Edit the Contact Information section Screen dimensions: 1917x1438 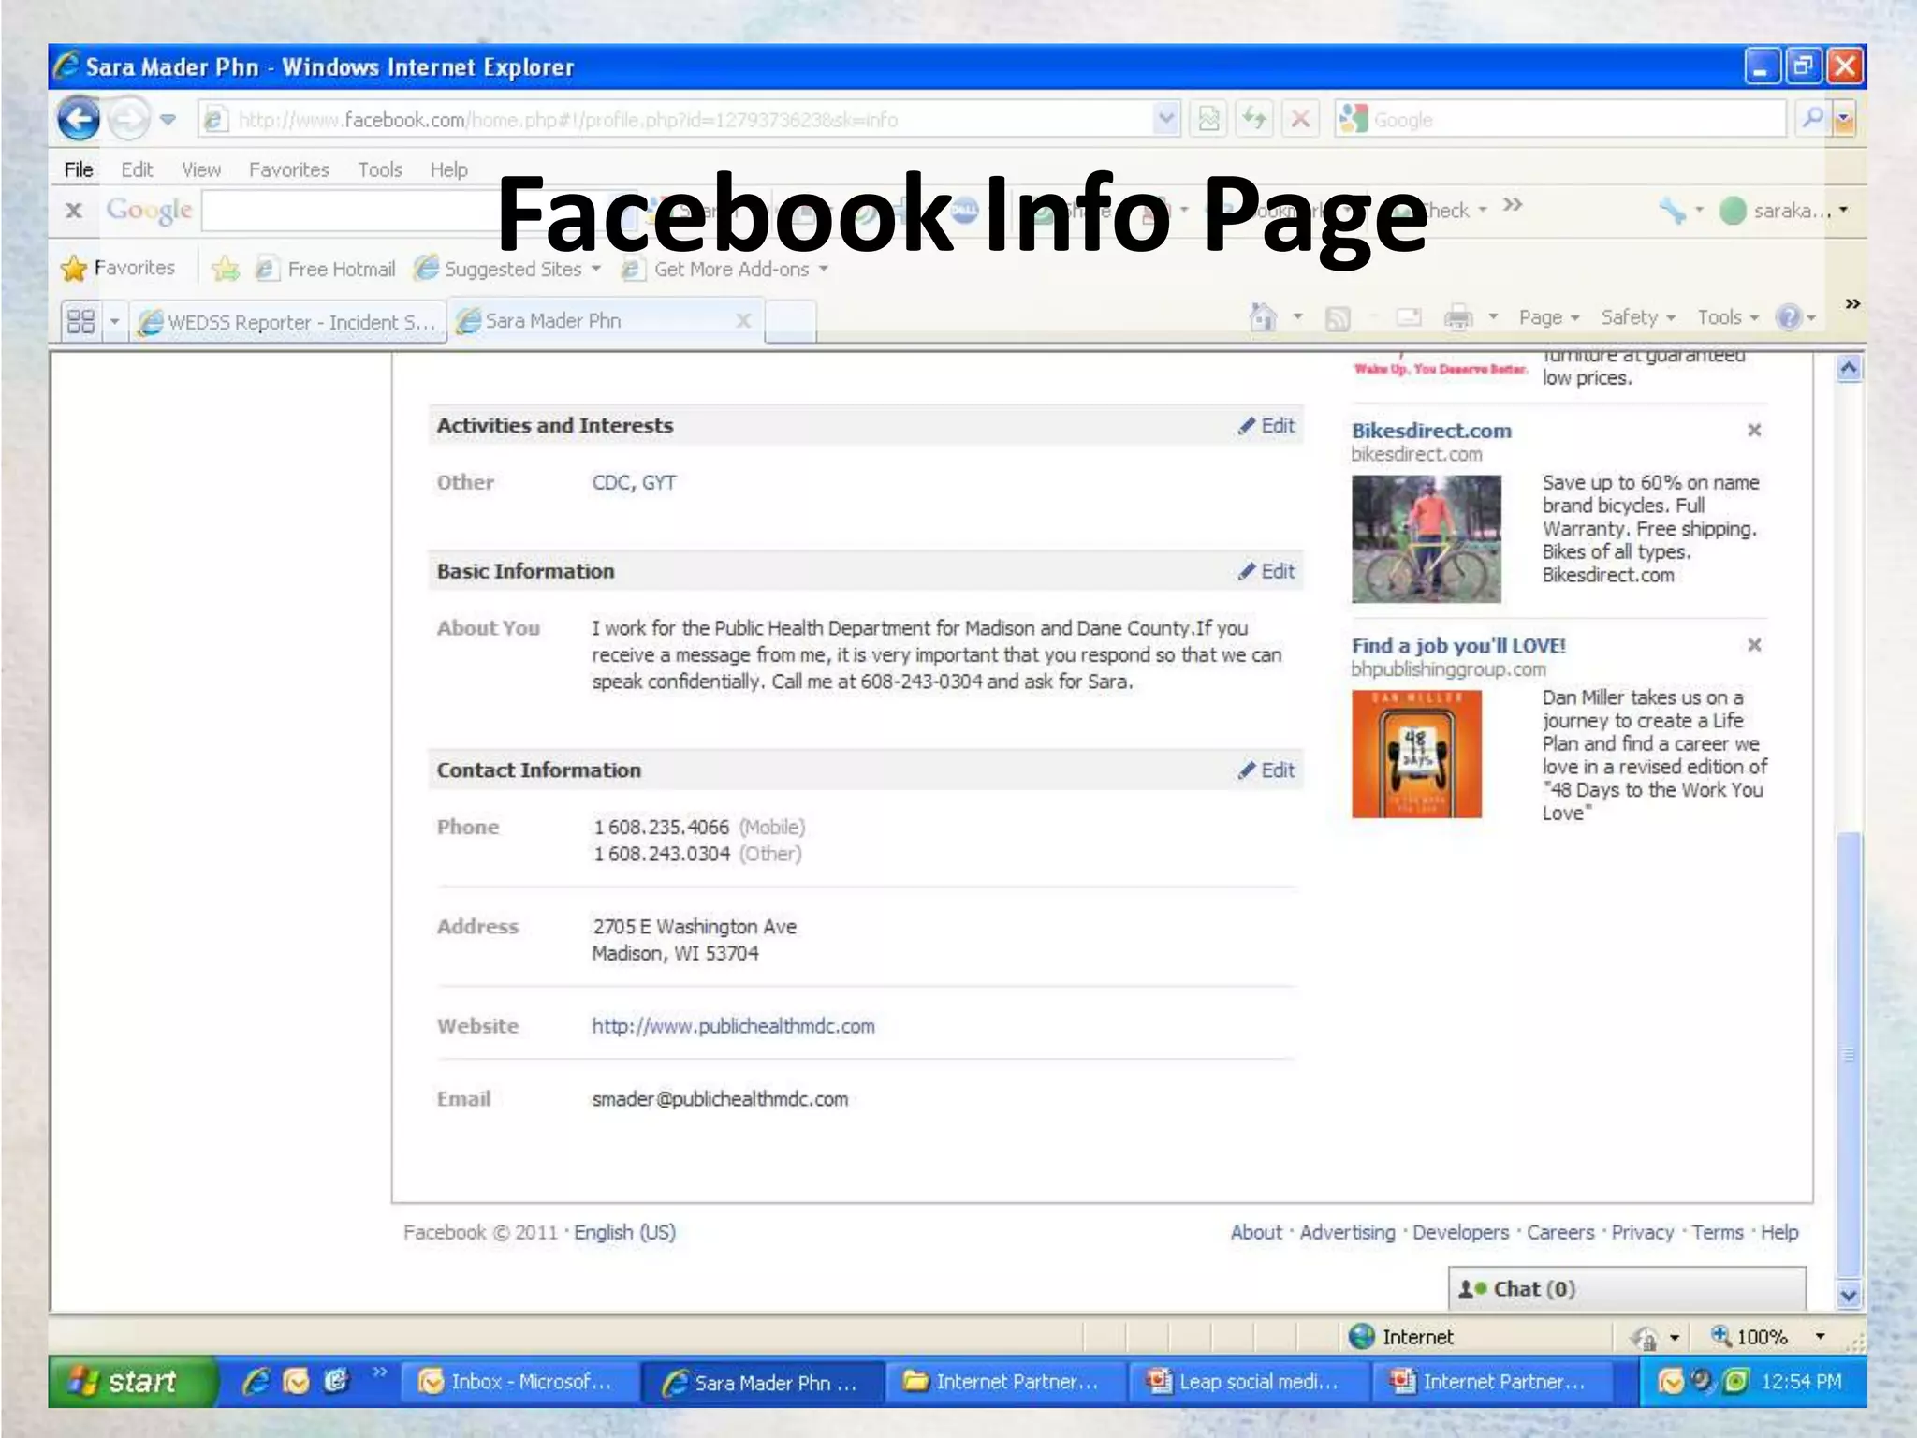pyautogui.click(x=1266, y=770)
